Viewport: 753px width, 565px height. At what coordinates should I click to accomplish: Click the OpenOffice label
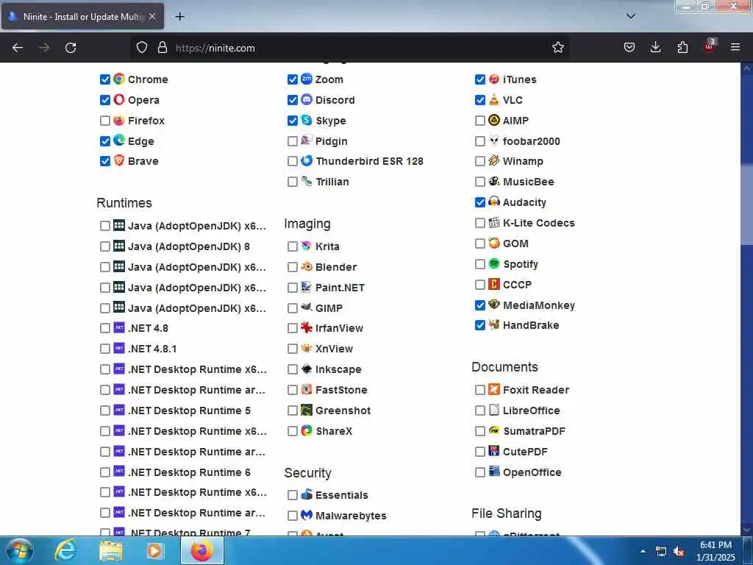click(532, 472)
